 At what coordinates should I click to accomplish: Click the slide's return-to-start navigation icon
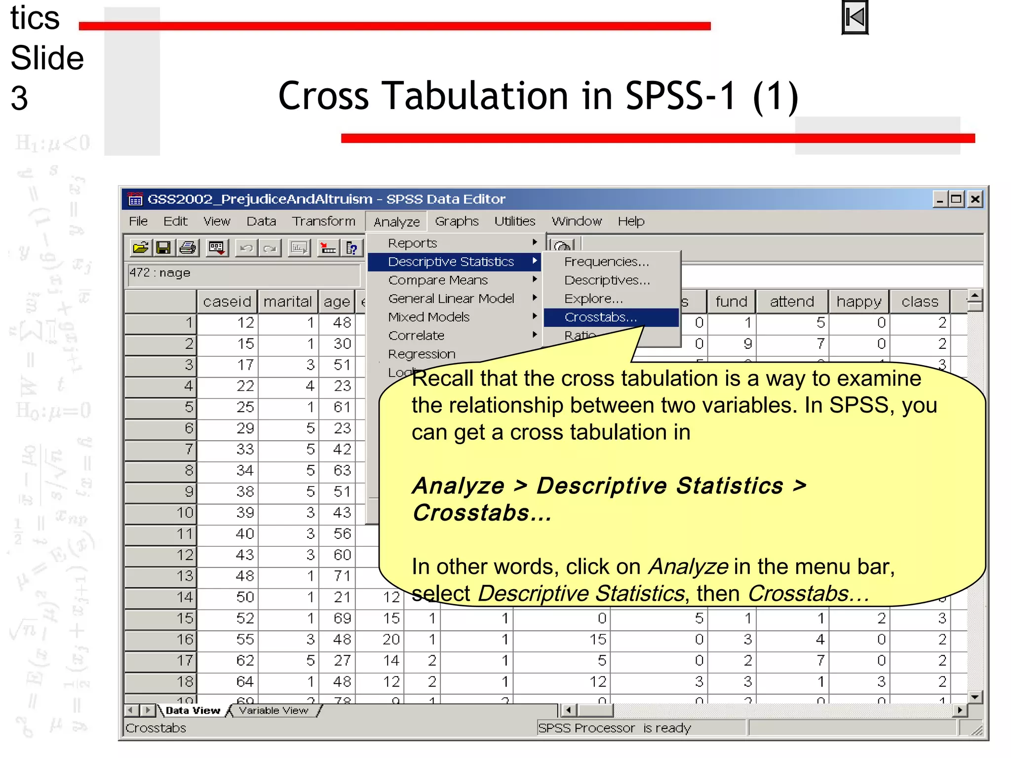pos(855,18)
